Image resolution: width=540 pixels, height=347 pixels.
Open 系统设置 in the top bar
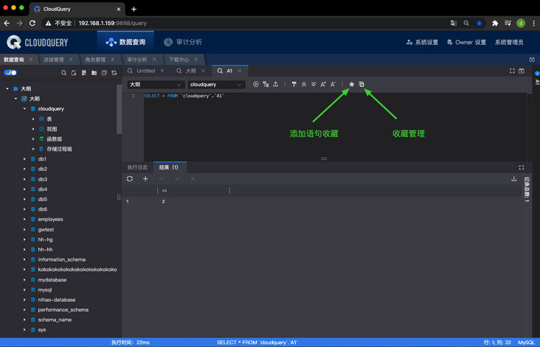[422, 42]
